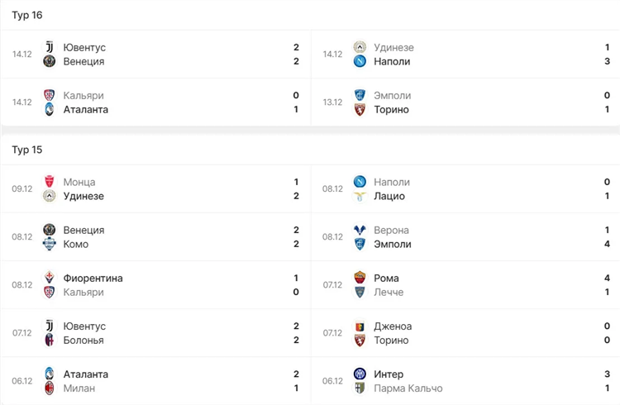Image resolution: width=620 pixels, height=405 pixels.
Task: Select the Bologna club crest
Action: pos(49,341)
